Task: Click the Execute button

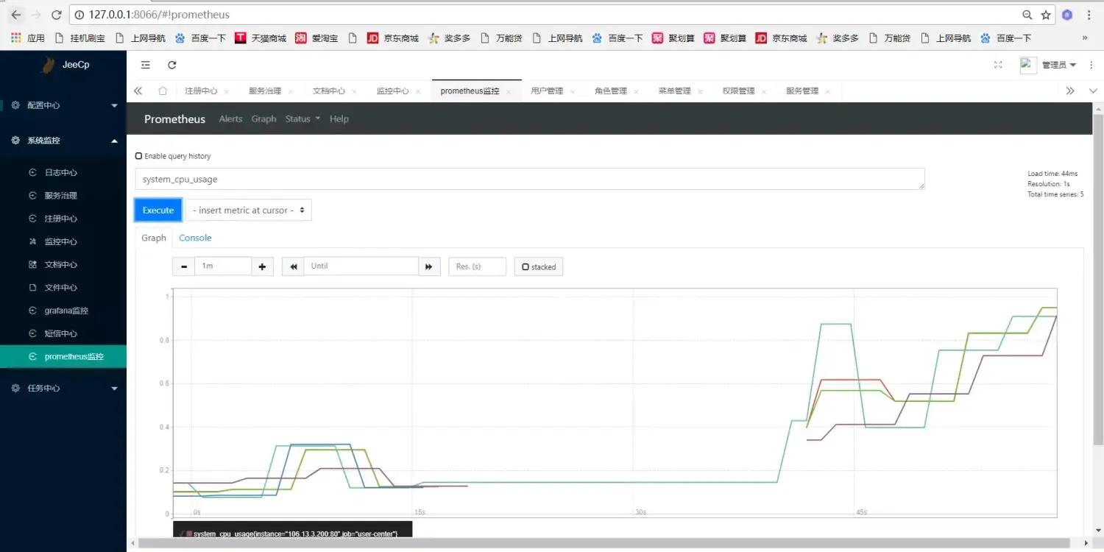Action: point(158,210)
